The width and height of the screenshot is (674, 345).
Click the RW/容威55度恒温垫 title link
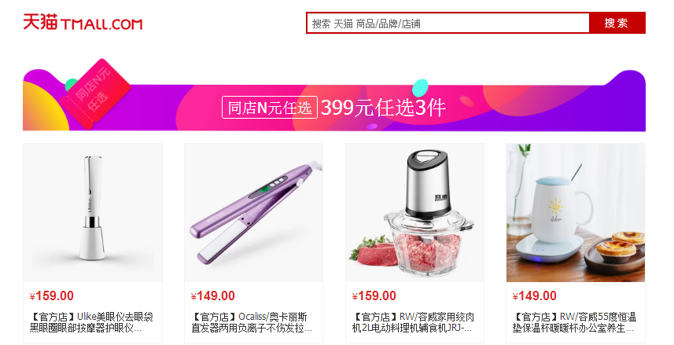pos(574,322)
